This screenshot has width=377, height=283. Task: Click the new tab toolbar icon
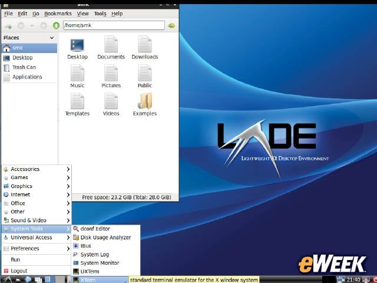point(8,26)
